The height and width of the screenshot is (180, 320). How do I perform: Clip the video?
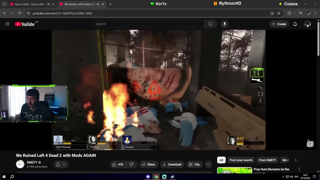click(194, 164)
